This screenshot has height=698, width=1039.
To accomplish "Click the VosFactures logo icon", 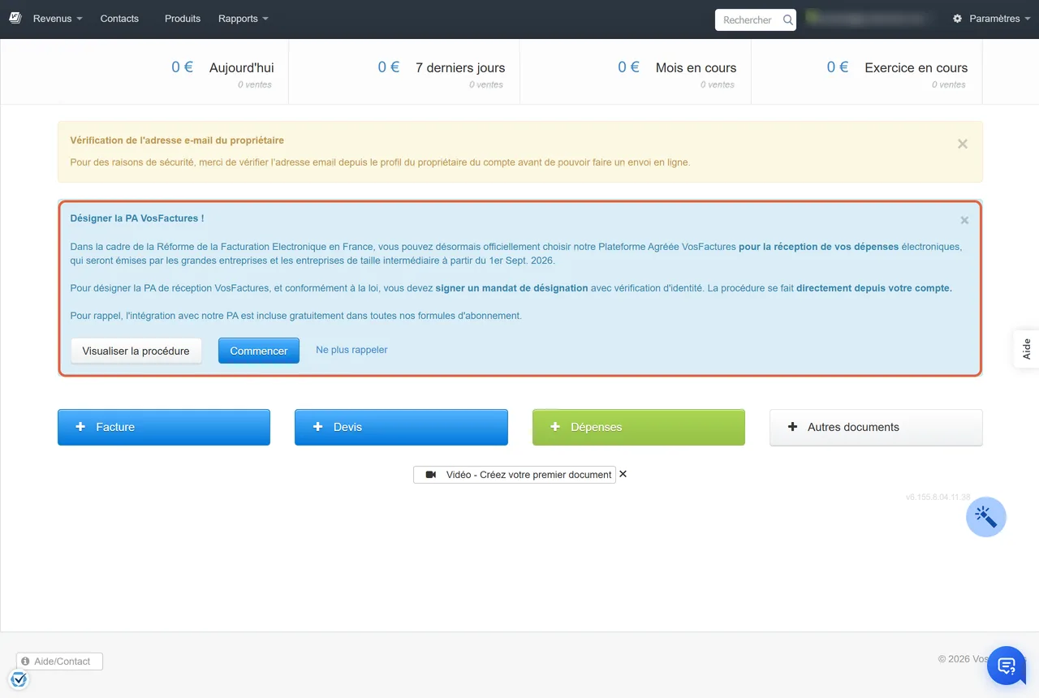I will click(15, 18).
